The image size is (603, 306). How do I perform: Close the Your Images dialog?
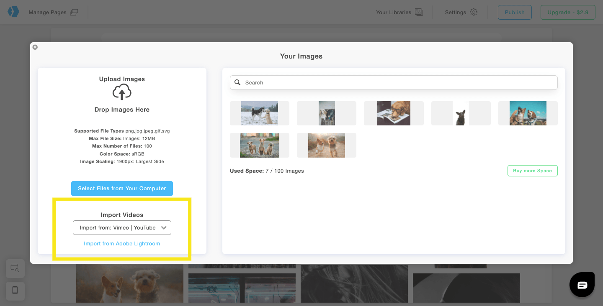click(35, 47)
